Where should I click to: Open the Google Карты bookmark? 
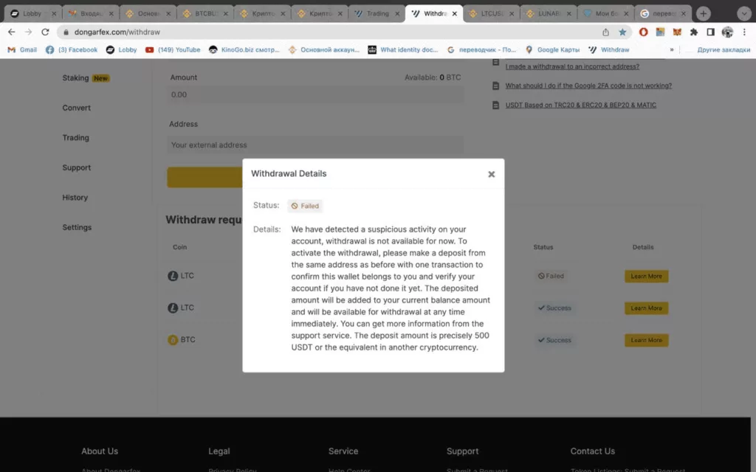(552, 49)
